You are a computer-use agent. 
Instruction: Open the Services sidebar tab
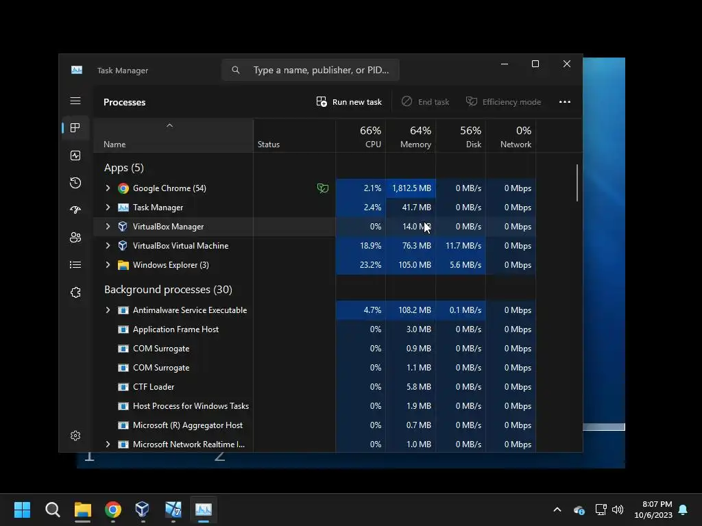[x=75, y=292]
